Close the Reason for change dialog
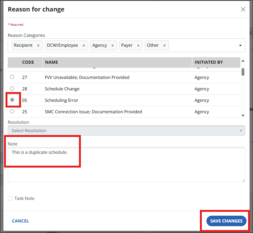Image resolution: width=253 pixels, height=233 pixels. [243, 9]
